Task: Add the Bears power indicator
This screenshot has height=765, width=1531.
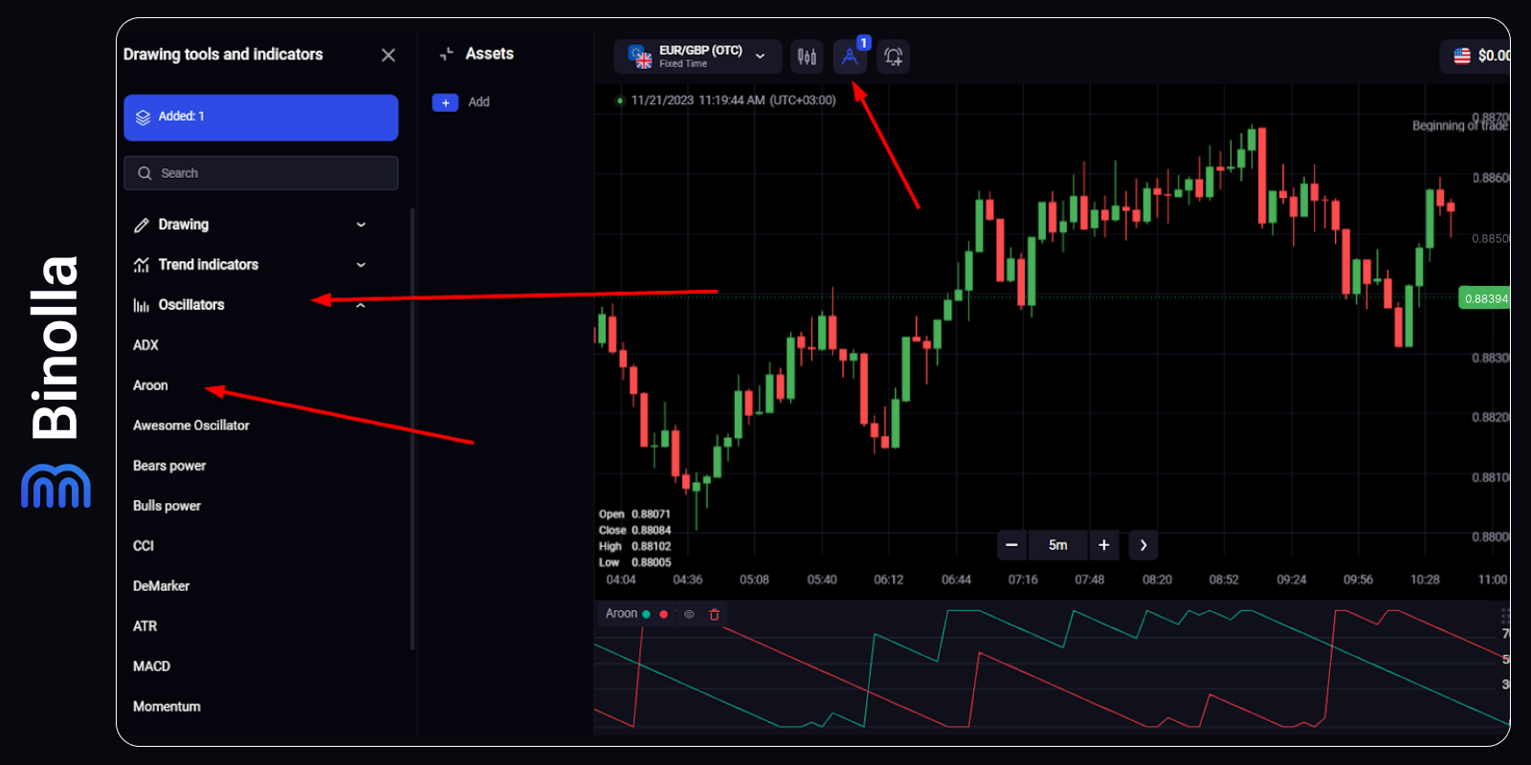Action: coord(169,466)
